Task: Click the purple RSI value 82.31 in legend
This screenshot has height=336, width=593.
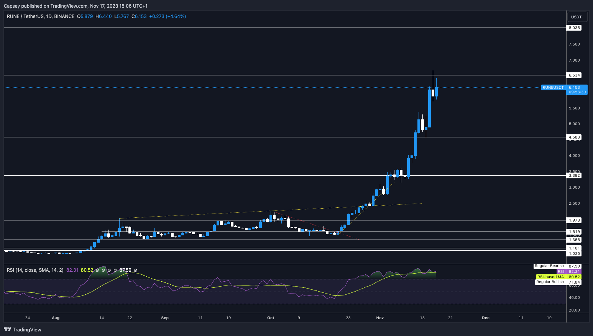Action: 72,270
